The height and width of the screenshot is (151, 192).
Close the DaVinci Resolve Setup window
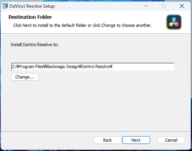click(182, 6)
